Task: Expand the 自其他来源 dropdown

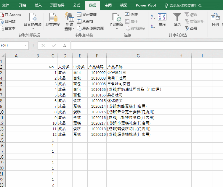Action: (x=33, y=29)
